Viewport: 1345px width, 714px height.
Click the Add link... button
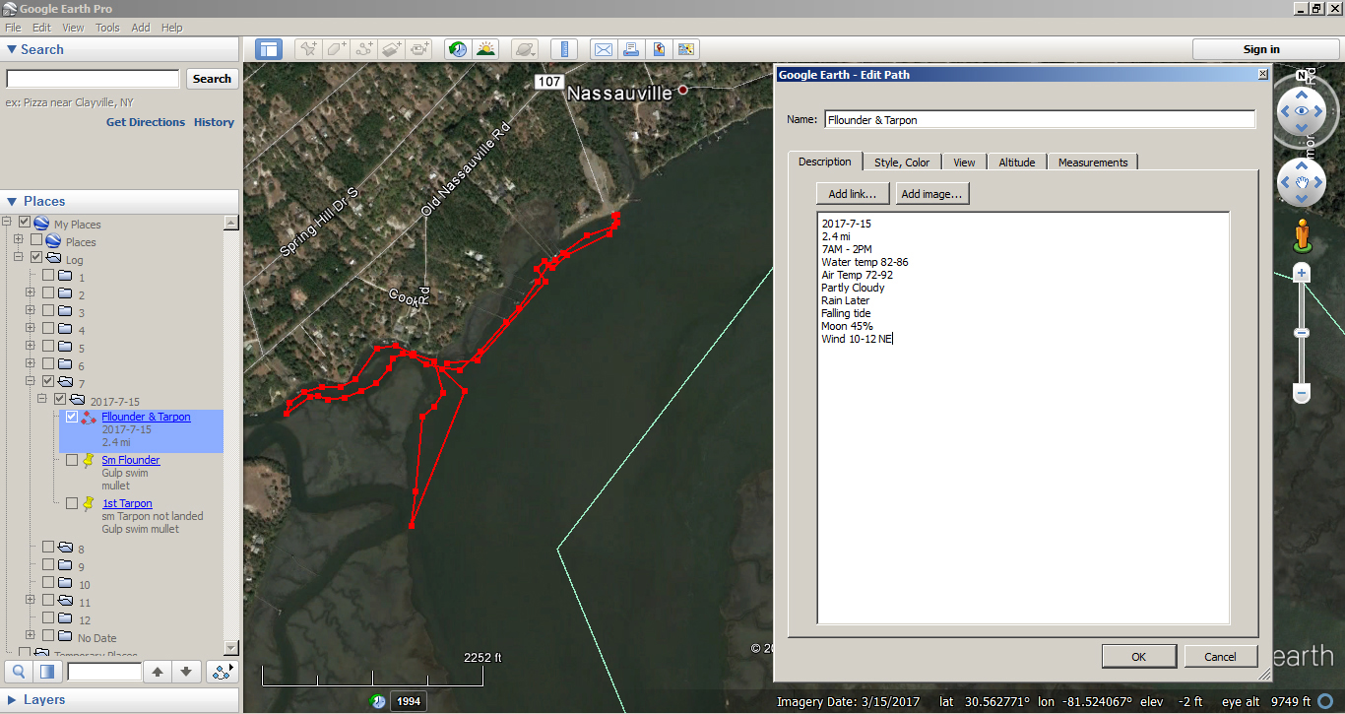(853, 194)
